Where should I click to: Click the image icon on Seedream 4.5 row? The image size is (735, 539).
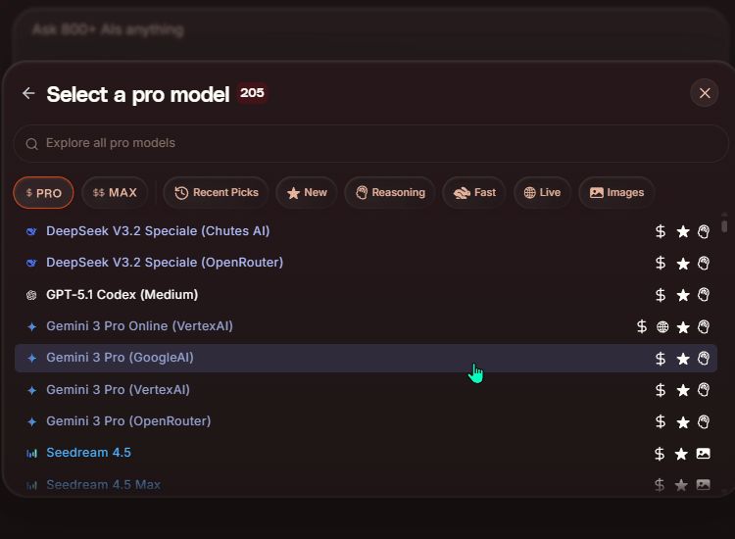703,454
